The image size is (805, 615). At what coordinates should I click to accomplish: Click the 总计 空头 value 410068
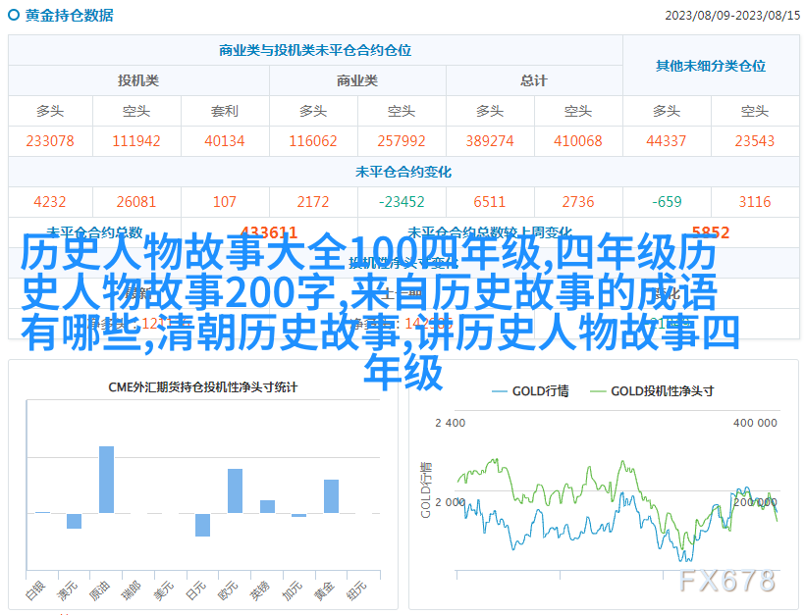pyautogui.click(x=577, y=141)
